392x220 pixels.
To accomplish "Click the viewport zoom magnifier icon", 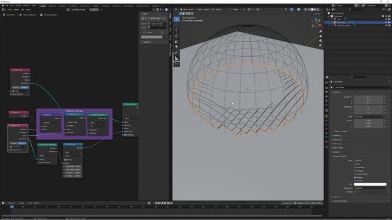I will click(320, 32).
